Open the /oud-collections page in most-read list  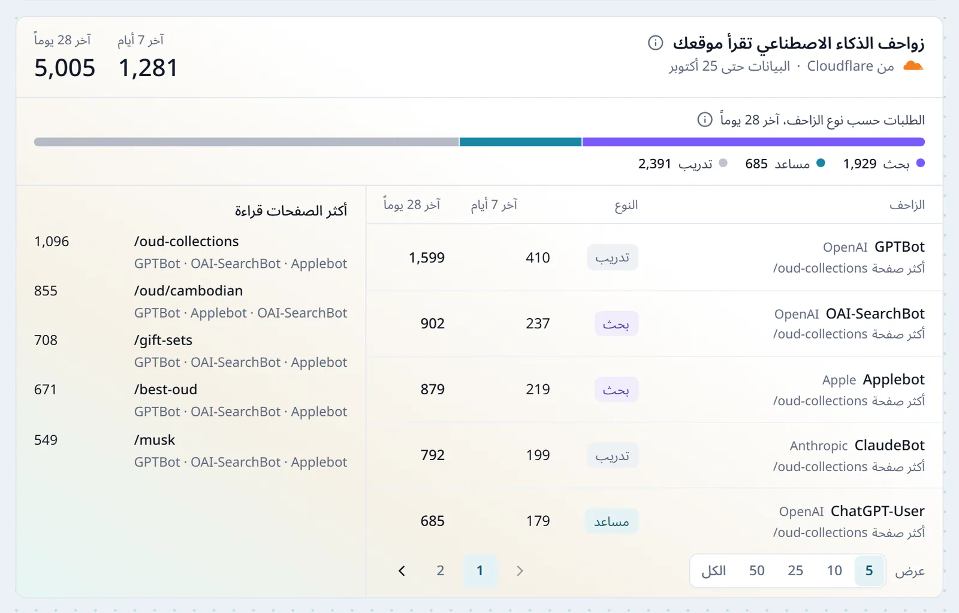tap(186, 241)
